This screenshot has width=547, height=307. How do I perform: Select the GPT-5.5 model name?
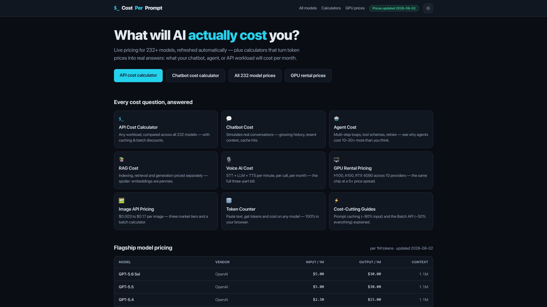pos(126,287)
